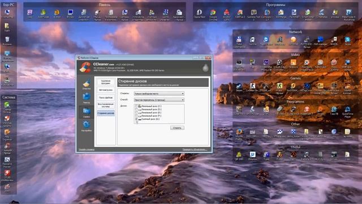Launch Google Chrome from Программы fence
This screenshot has height=204, width=362.
[x=213, y=15]
